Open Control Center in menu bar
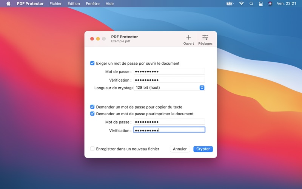 click(x=260, y=3)
